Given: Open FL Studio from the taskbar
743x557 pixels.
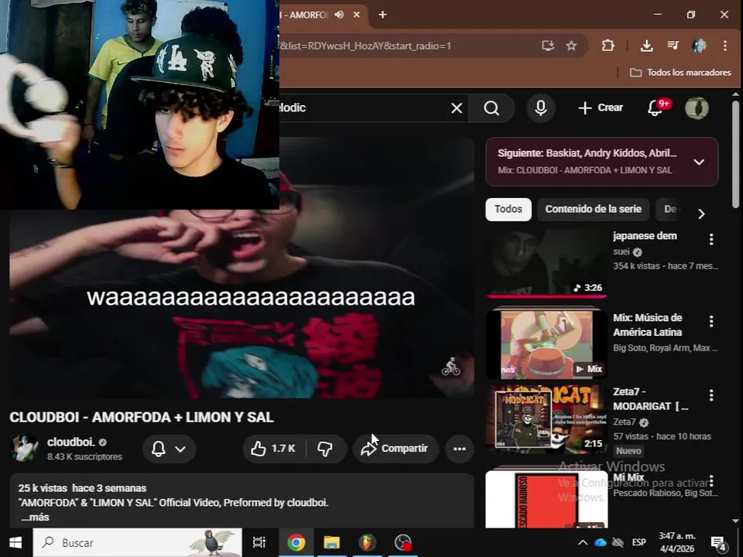Looking at the screenshot, I should [367, 542].
